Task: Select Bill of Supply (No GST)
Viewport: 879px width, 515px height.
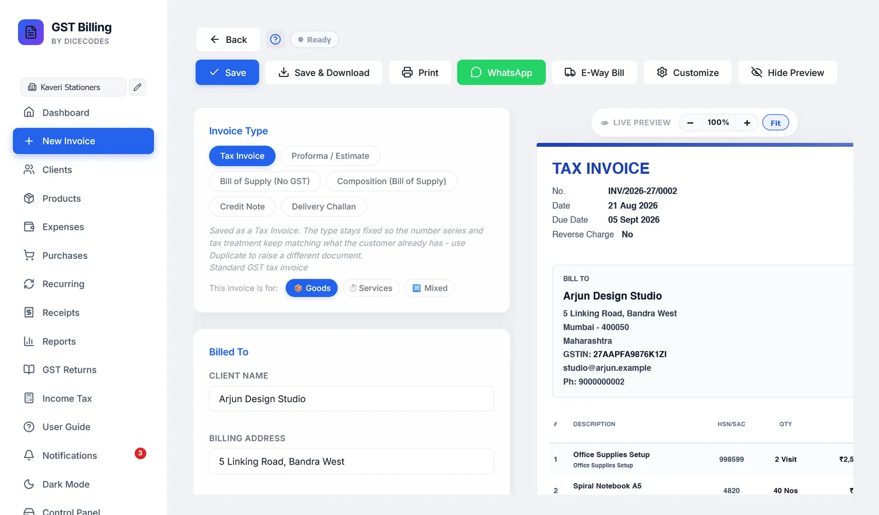Action: pos(265,181)
